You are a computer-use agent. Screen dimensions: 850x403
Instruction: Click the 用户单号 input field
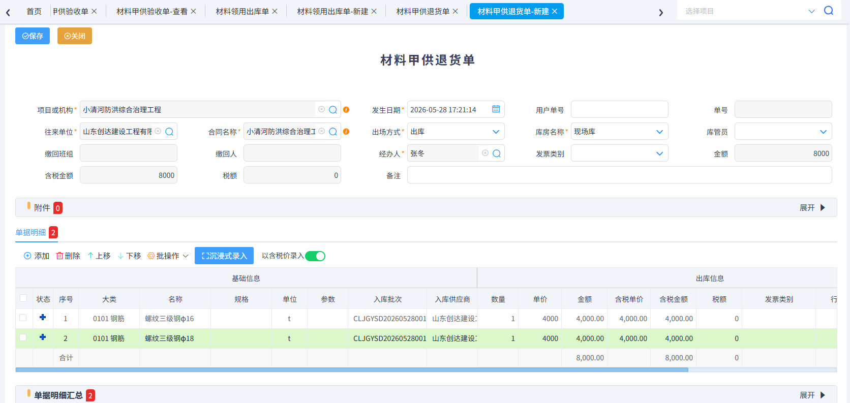tap(619, 110)
